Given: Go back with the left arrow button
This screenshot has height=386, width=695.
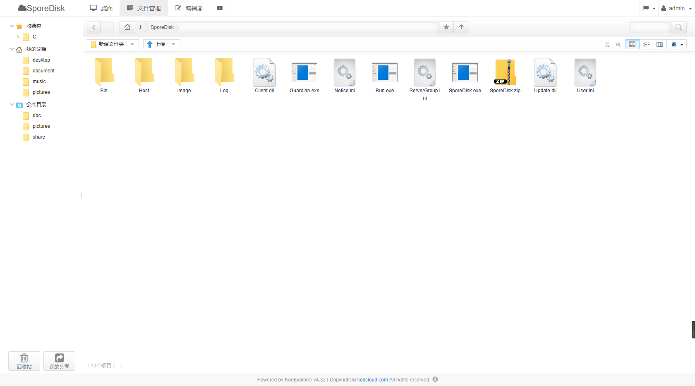Looking at the screenshot, I should (94, 27).
